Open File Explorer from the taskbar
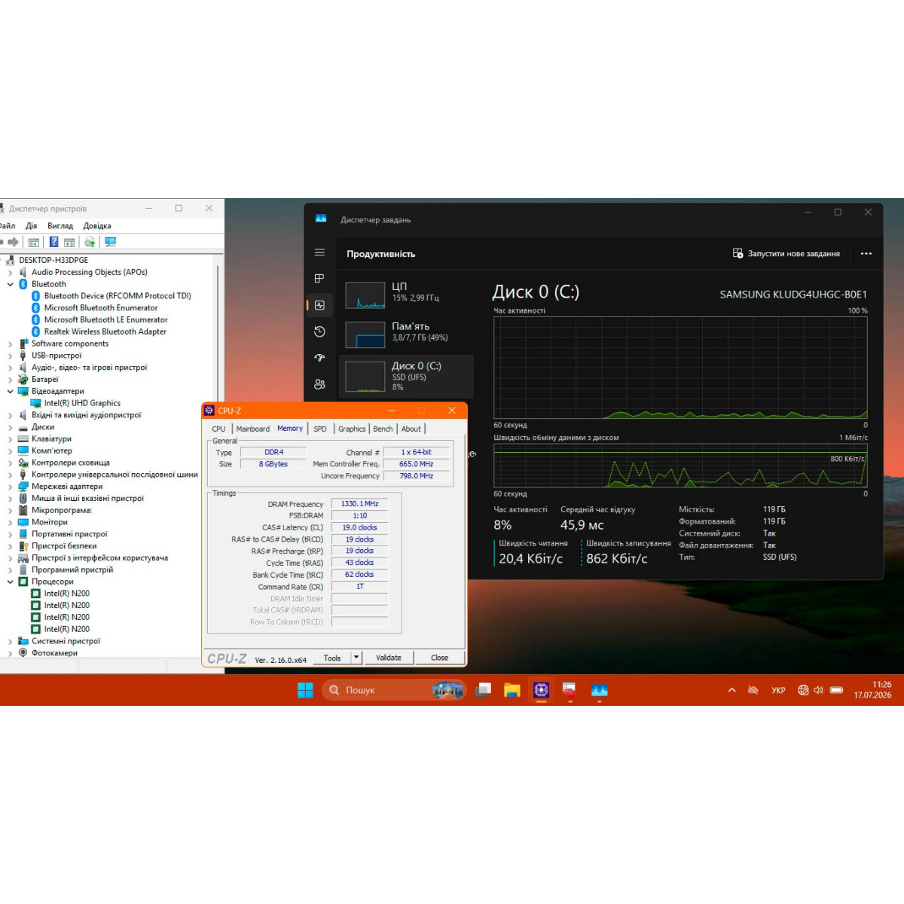 click(x=512, y=690)
